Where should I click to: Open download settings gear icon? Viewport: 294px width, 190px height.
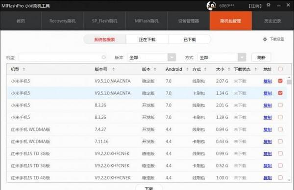tap(265, 40)
